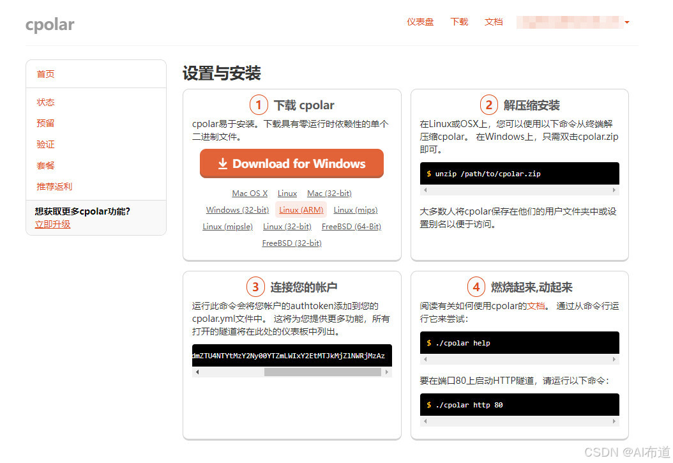Switch to the 下载 section
Image resolution: width=673 pixels, height=463 pixels.
click(x=458, y=21)
